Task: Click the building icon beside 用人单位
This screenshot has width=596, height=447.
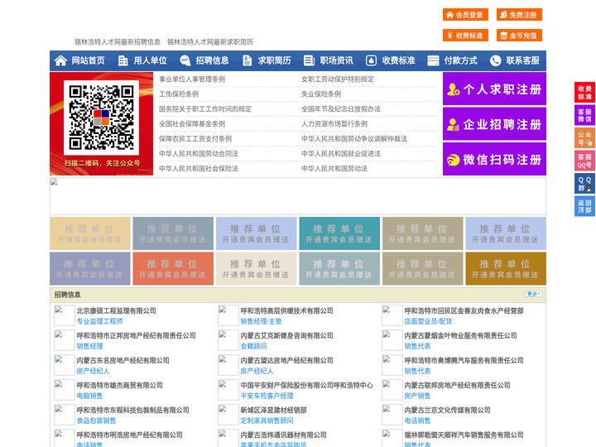Action: pos(123,60)
